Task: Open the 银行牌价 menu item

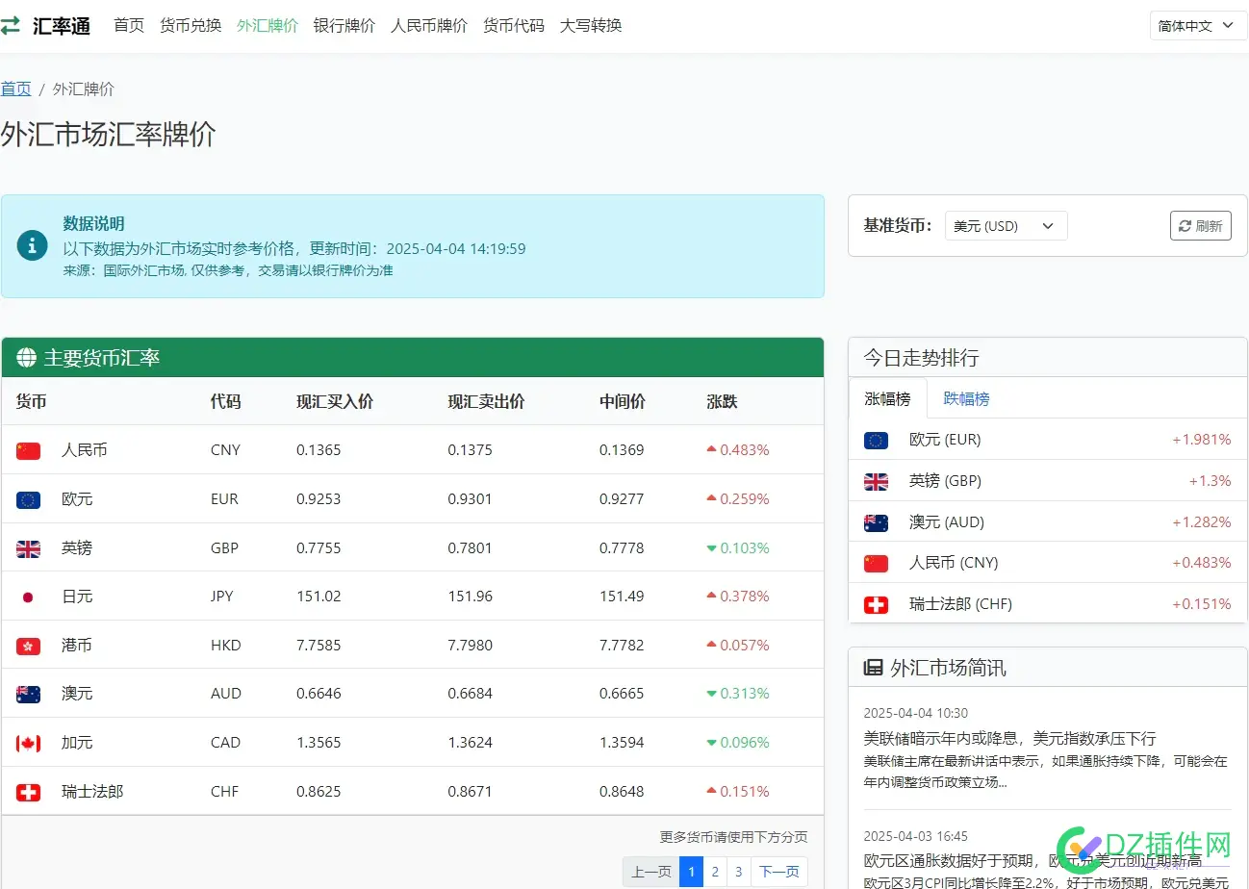Action: click(344, 26)
